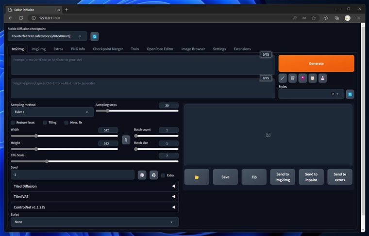Enable the Hires. fix checkbox
The height and width of the screenshot is (236, 369).
tap(67, 123)
